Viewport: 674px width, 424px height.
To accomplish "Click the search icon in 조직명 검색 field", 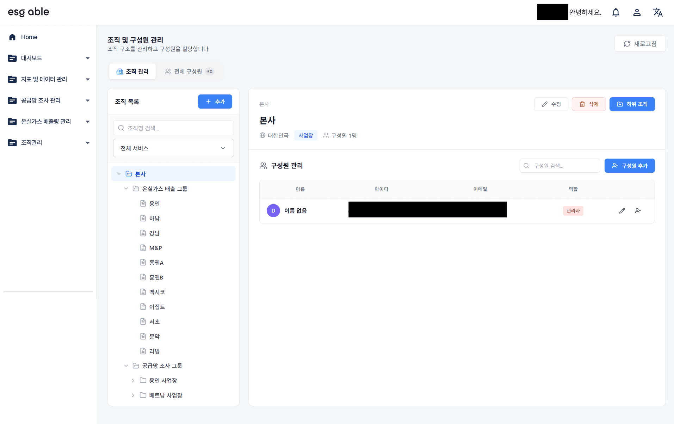I will 121,128.
